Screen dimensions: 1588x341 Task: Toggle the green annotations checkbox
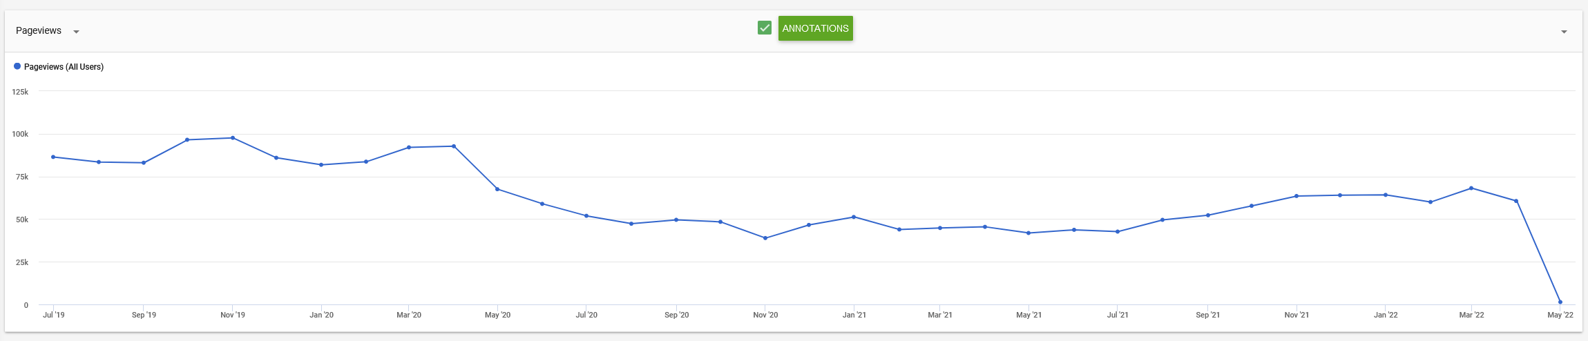tap(764, 28)
